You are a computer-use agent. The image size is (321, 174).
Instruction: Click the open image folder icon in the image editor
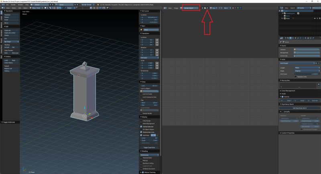[x=205, y=8]
